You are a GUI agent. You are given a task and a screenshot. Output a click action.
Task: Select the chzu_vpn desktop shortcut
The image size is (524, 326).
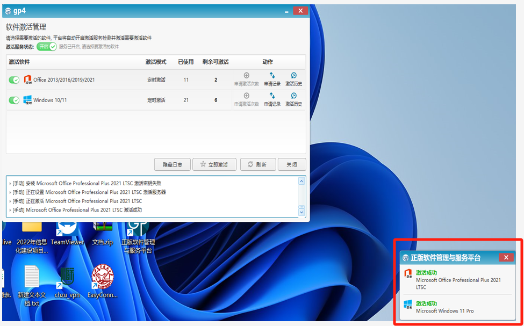[x=67, y=282]
